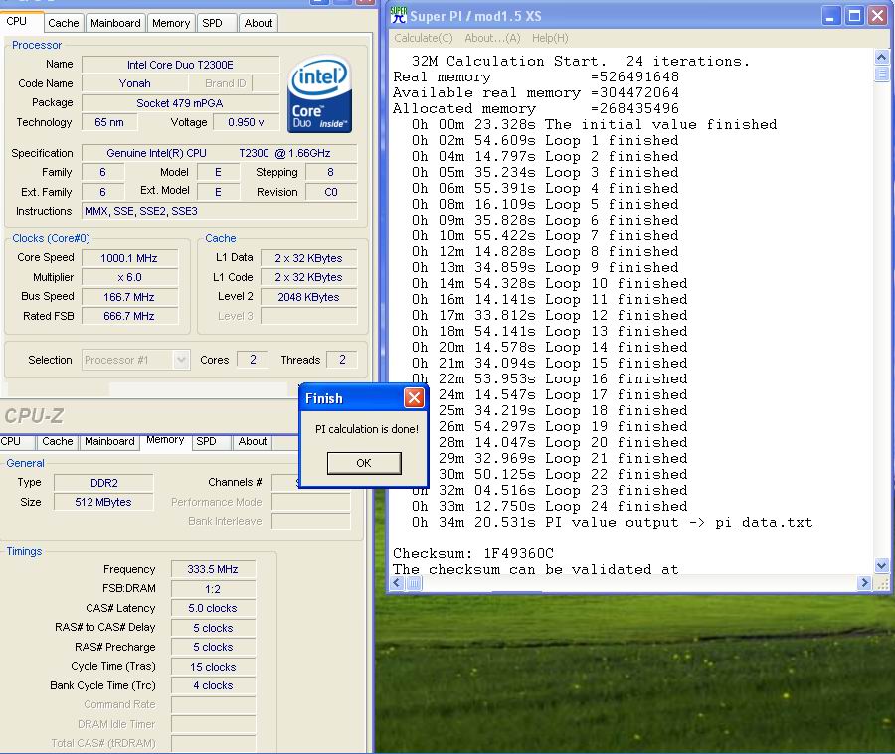This screenshot has height=754, width=895.
Task: Click the Cores count field
Action: [253, 360]
